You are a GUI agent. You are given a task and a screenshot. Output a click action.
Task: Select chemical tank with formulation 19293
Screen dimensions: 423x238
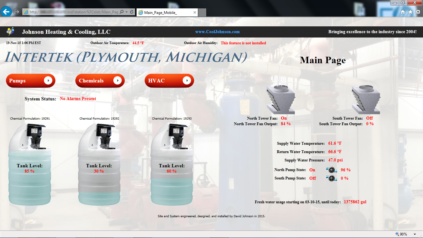coord(172,164)
